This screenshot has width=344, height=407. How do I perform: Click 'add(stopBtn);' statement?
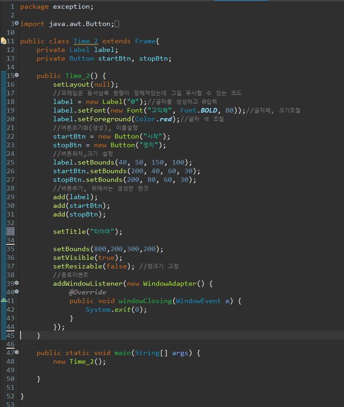[79, 214]
